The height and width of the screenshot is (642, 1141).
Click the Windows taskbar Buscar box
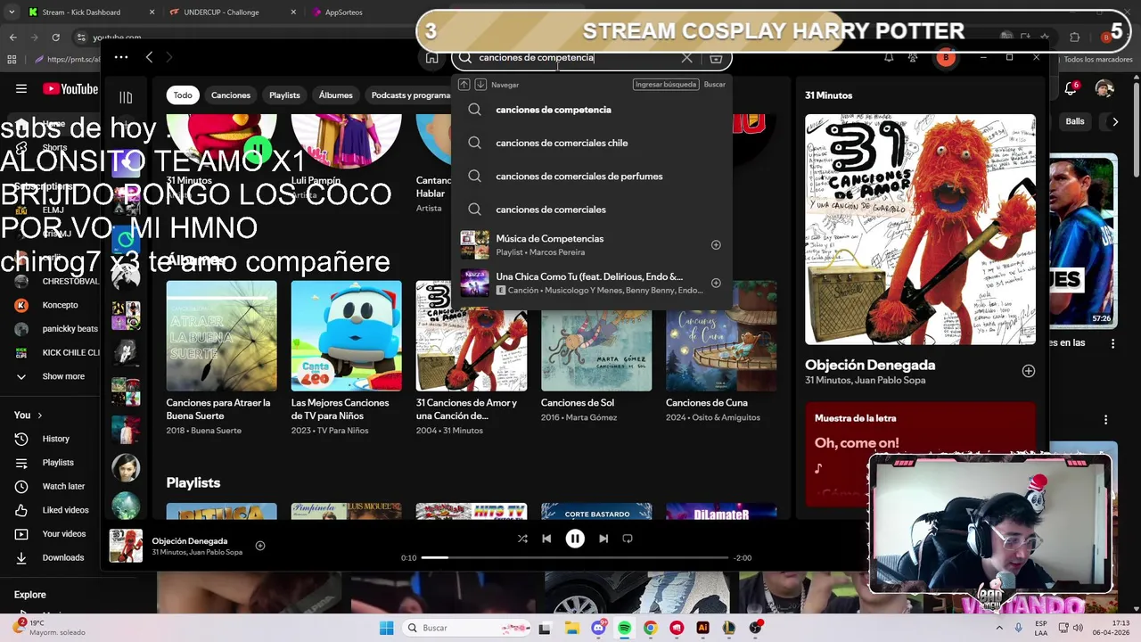click(x=468, y=628)
